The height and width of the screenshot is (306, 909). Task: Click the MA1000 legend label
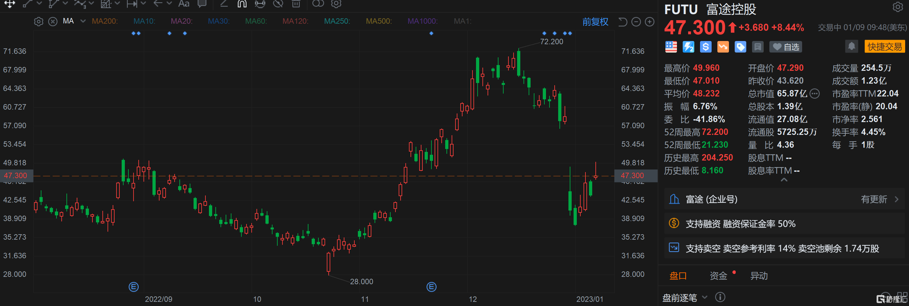[423, 21]
